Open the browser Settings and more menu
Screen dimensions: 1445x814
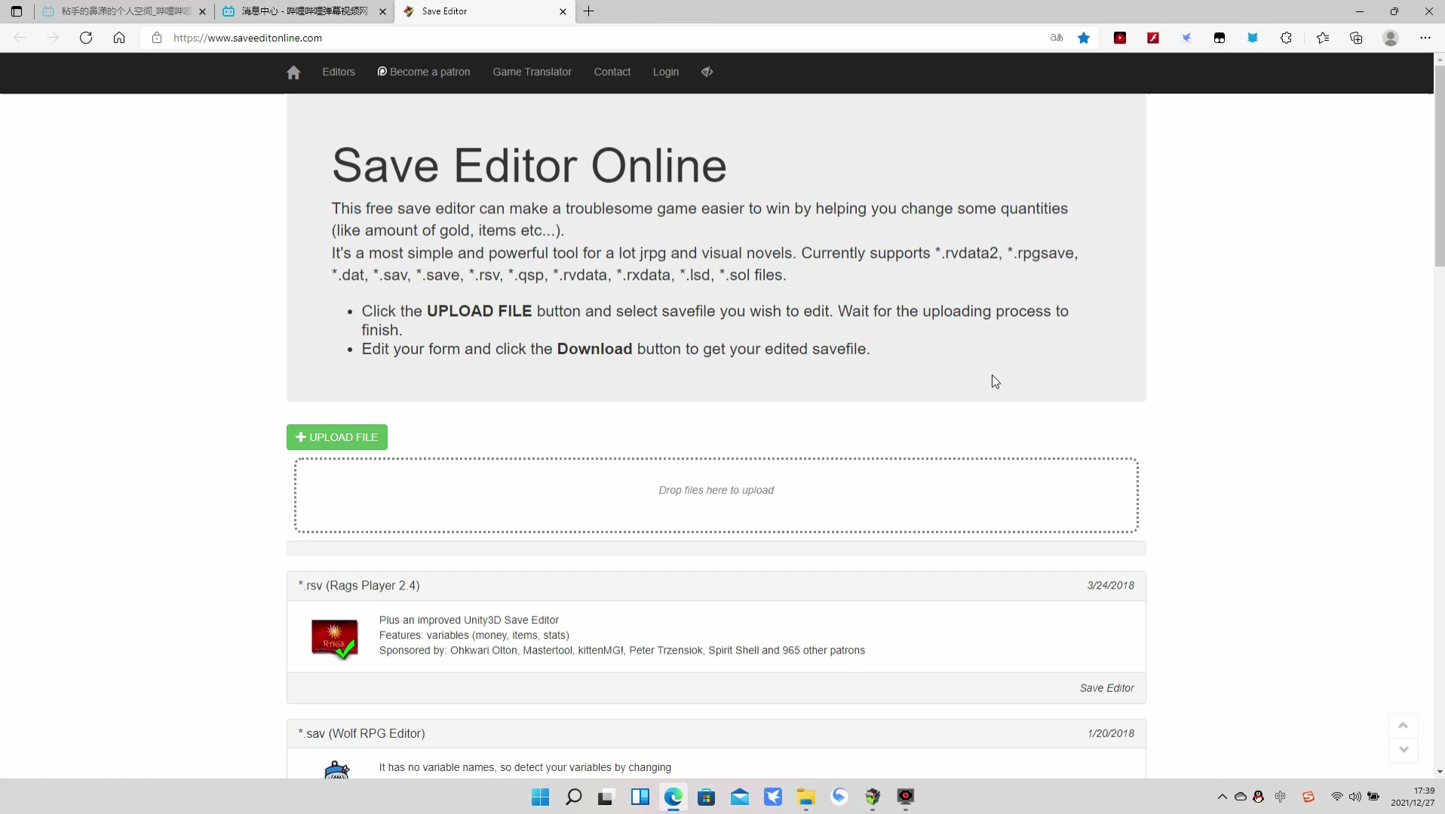1425,38
